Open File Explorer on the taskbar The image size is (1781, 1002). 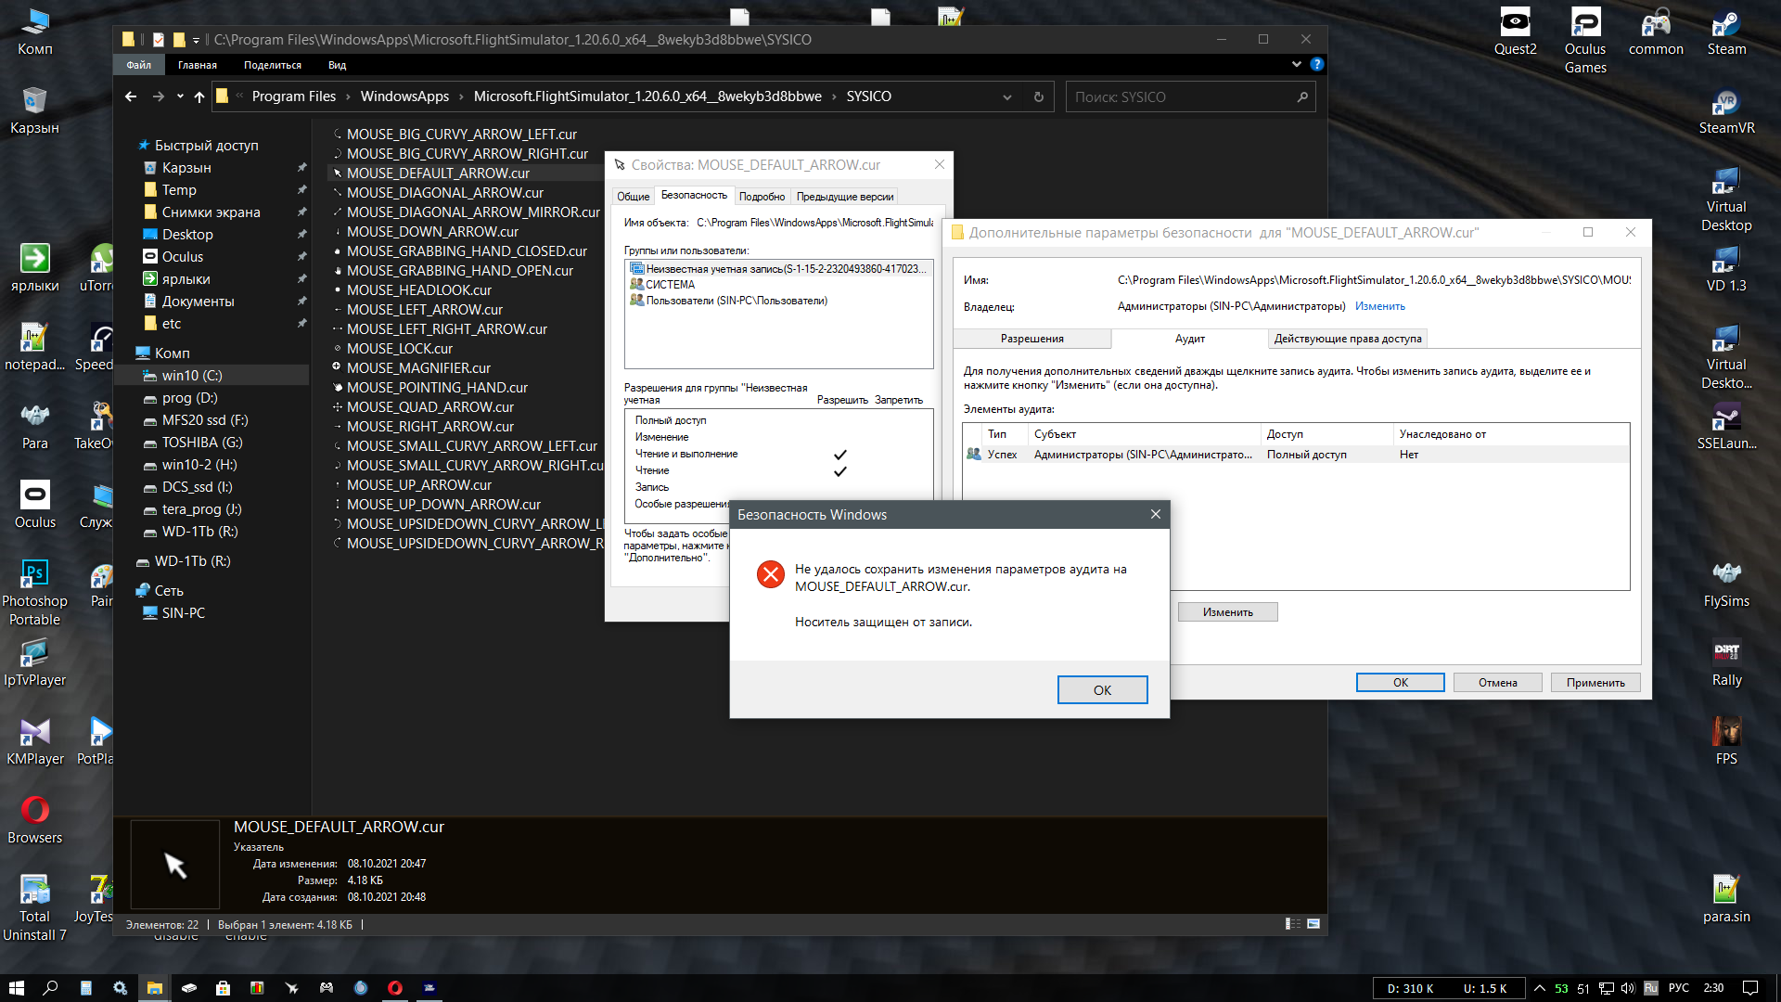[x=155, y=988]
